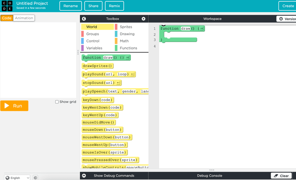The image size is (296, 180).
Task: Expand the function draw block arrow in workspace
Action: point(202,29)
